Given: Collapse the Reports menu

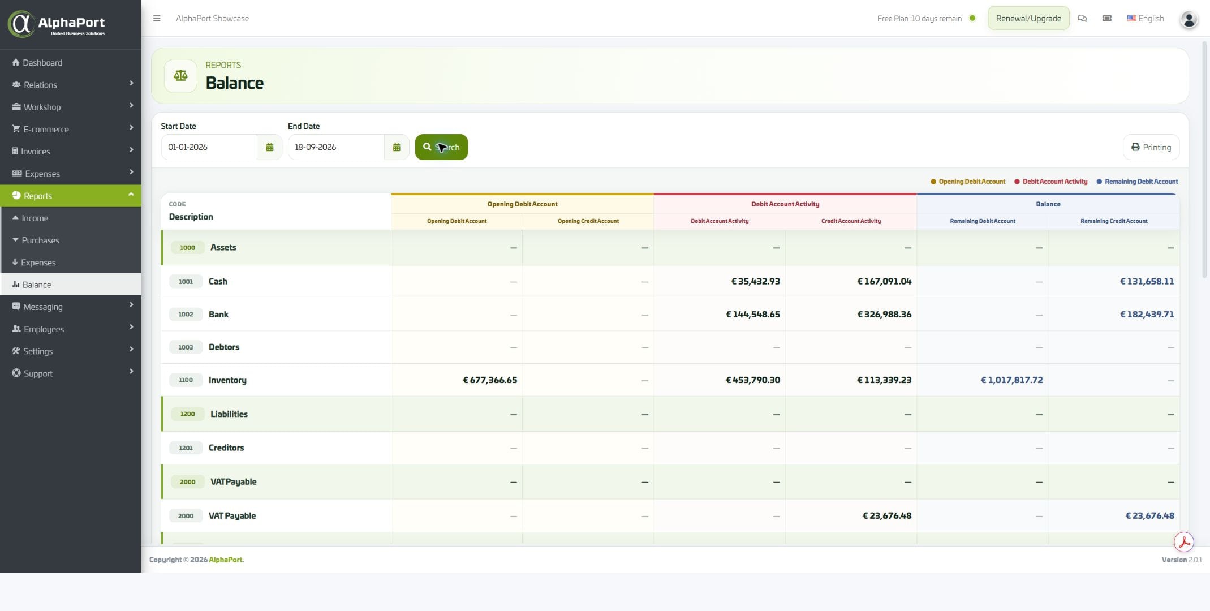Looking at the screenshot, I should pos(71,196).
